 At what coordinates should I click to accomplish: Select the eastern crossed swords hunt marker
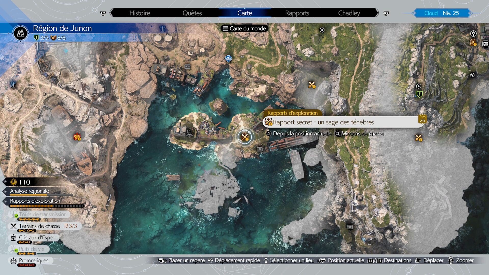point(418,138)
